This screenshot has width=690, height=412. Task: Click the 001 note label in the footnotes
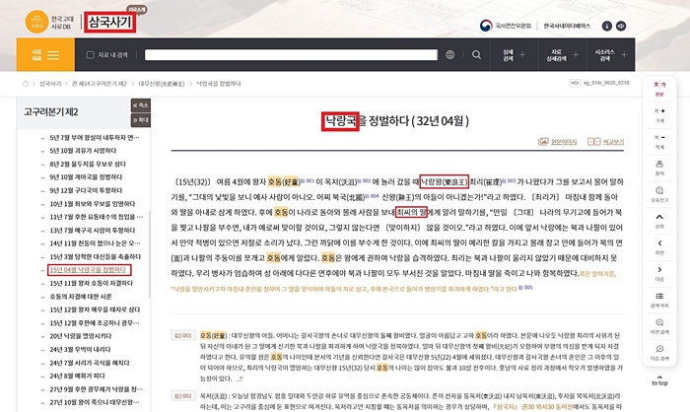pyautogui.click(x=183, y=335)
